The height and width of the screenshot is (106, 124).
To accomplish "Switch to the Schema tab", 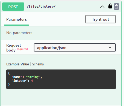I will click(38, 64).
